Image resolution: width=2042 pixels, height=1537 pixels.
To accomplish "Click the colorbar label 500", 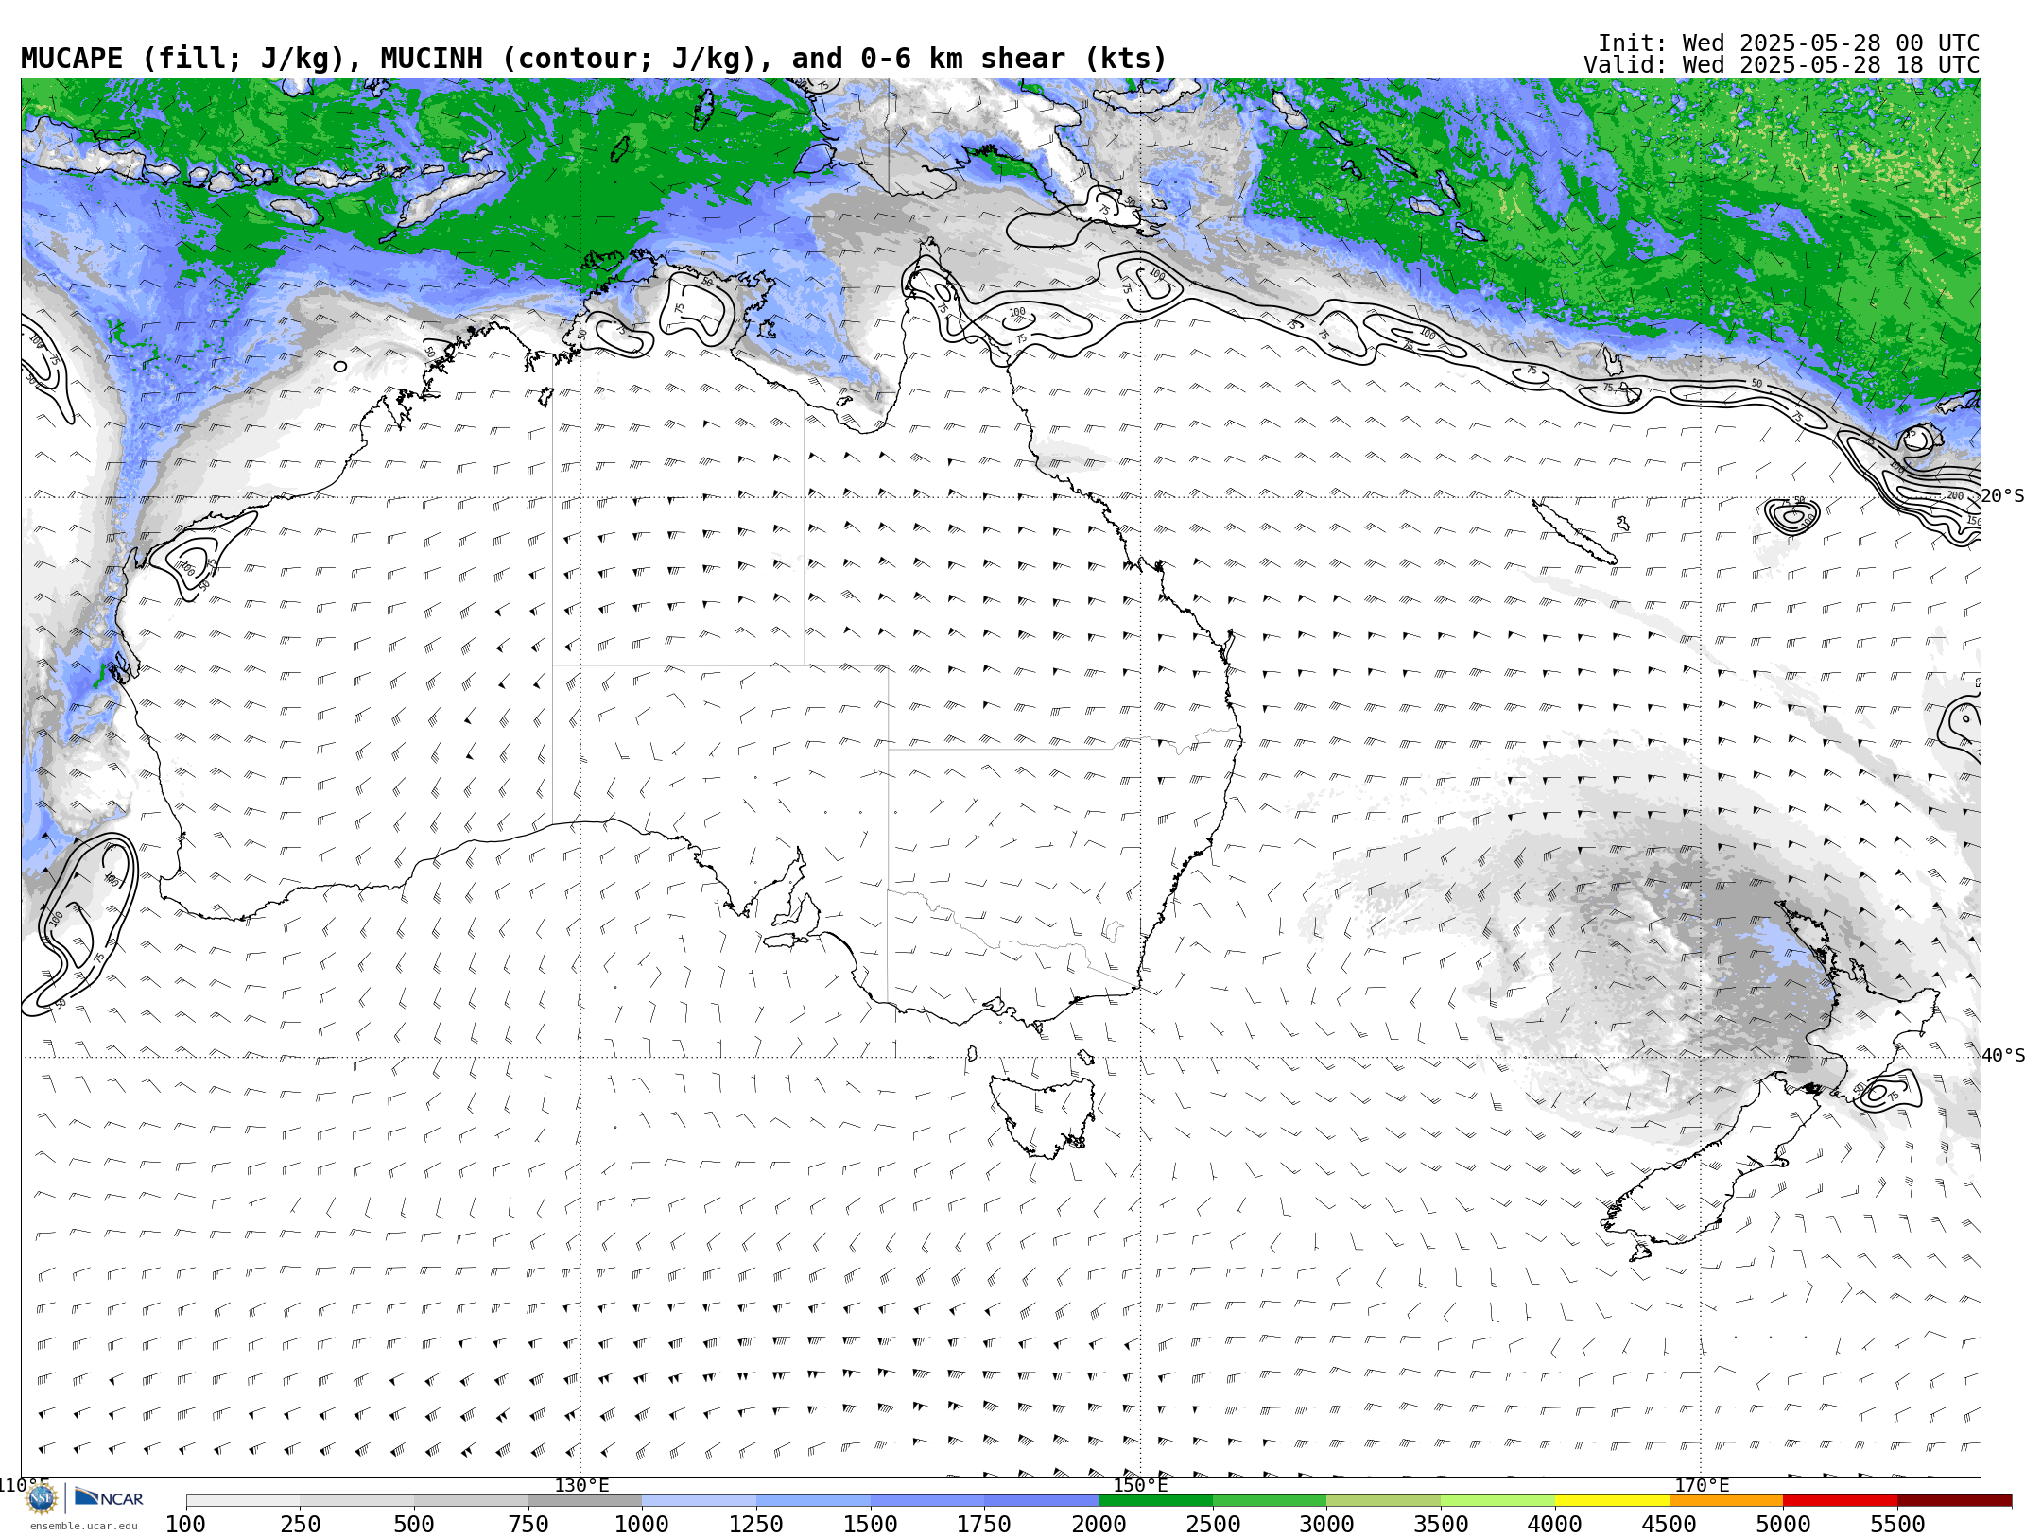I will click(414, 1524).
